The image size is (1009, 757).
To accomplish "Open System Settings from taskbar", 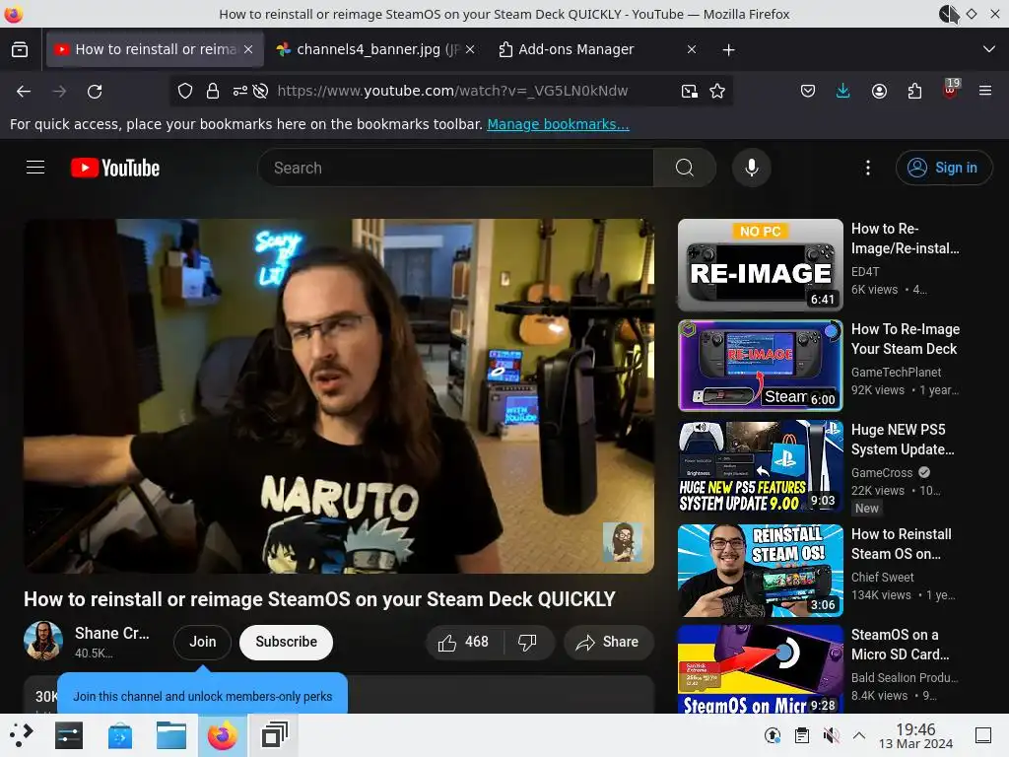I will [x=69, y=735].
